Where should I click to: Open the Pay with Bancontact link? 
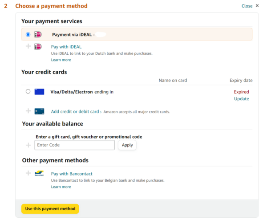coord(72,174)
